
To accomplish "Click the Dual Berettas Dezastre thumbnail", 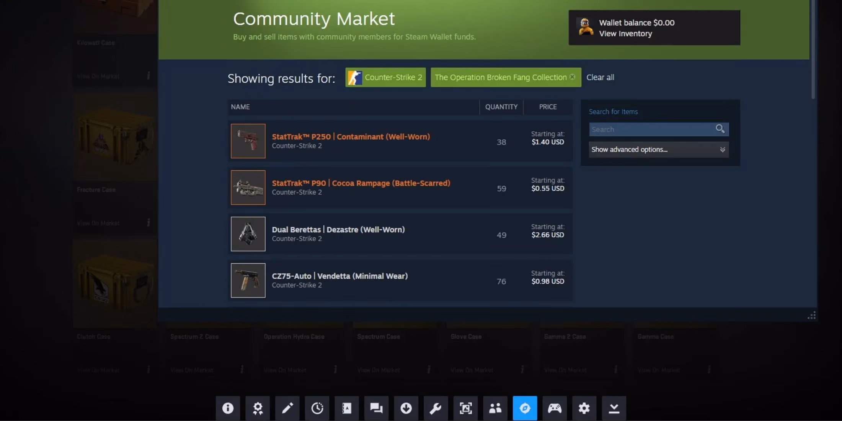I will coord(248,234).
